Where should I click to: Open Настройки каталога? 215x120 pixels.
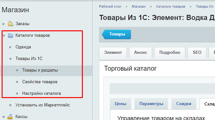pyautogui.click(x=41, y=94)
